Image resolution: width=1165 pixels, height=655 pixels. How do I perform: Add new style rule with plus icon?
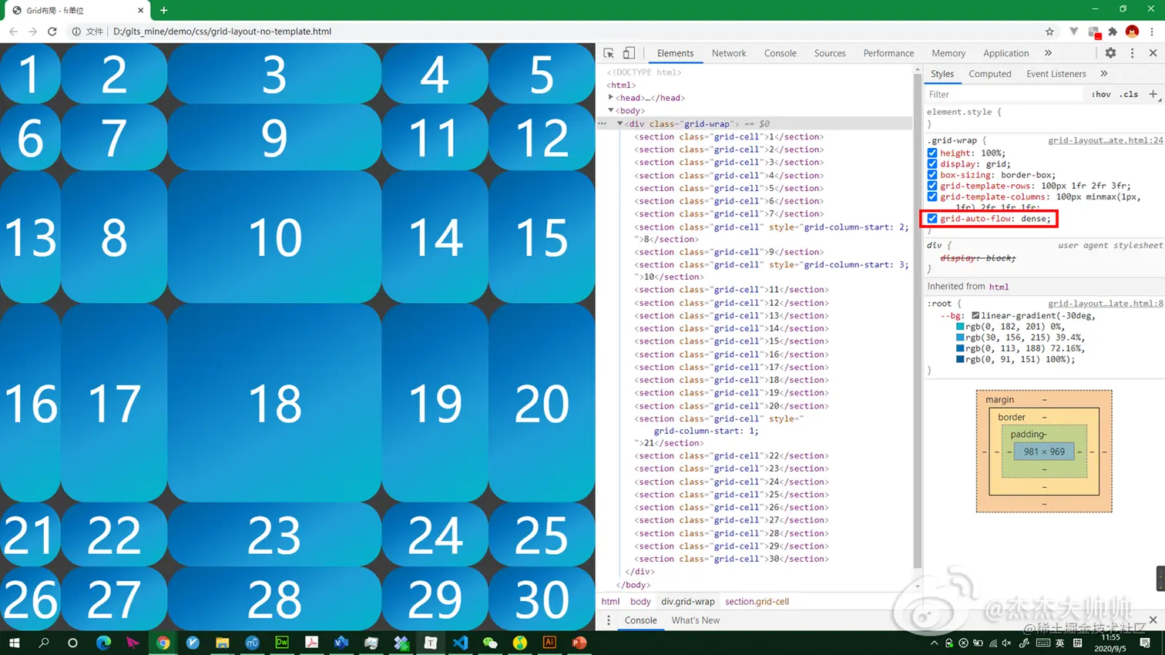[x=1153, y=94]
